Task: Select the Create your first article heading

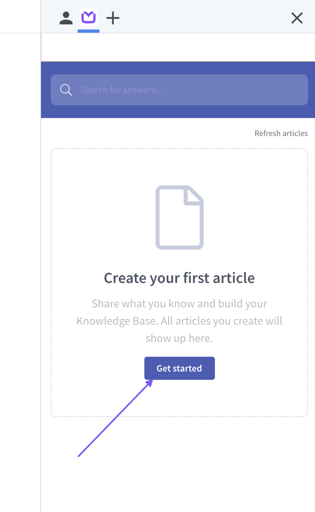Action: click(x=179, y=278)
